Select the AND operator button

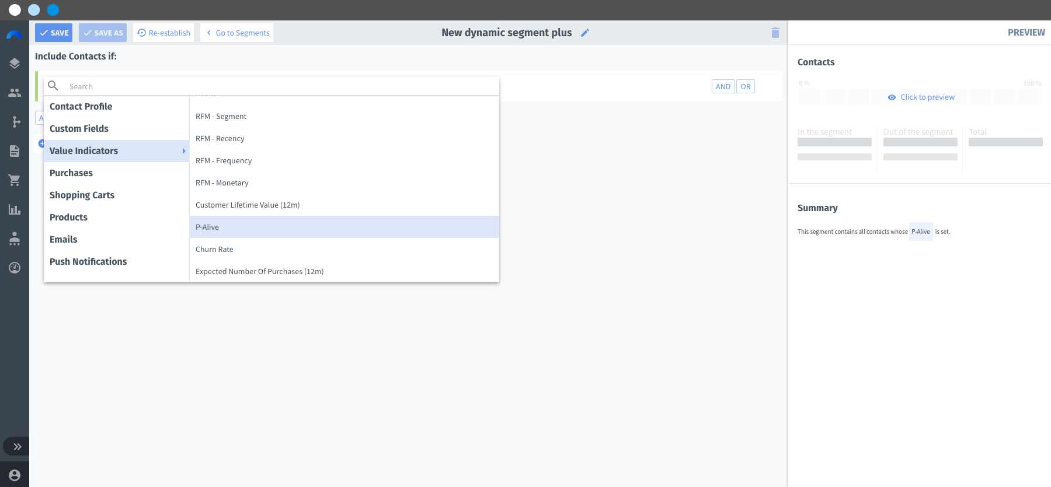[723, 86]
